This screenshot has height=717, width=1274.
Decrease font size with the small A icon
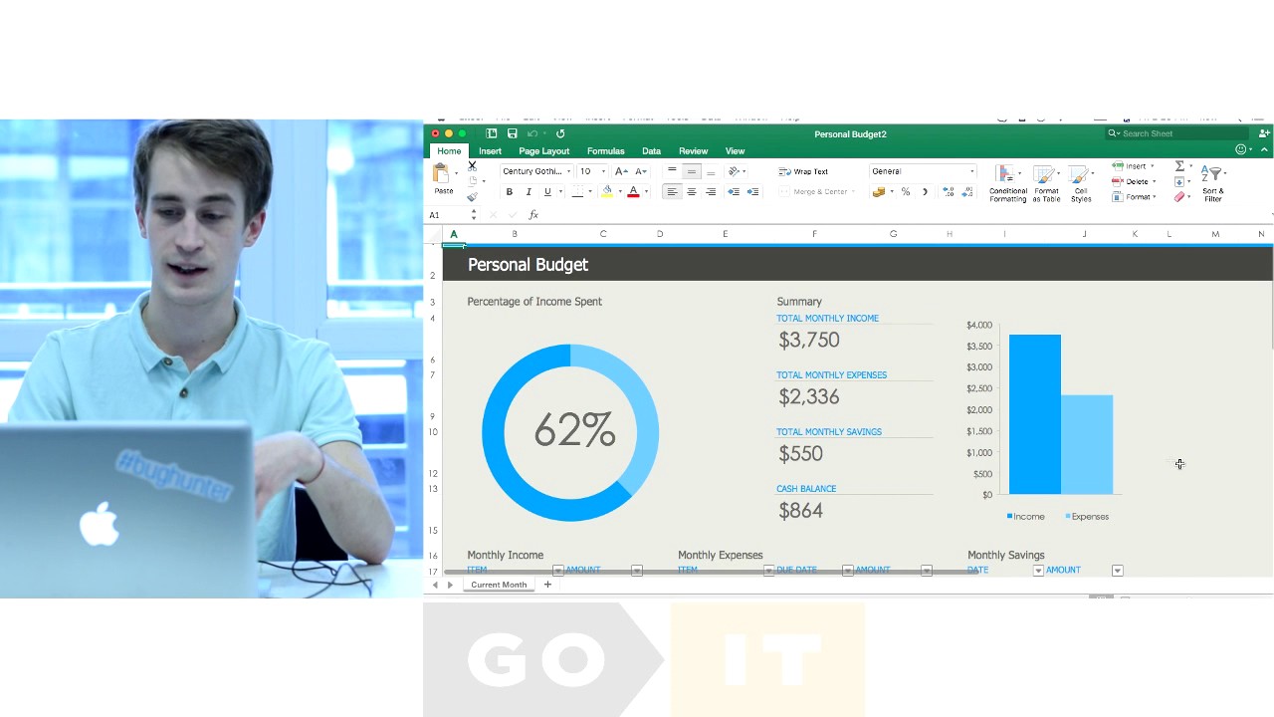(640, 171)
